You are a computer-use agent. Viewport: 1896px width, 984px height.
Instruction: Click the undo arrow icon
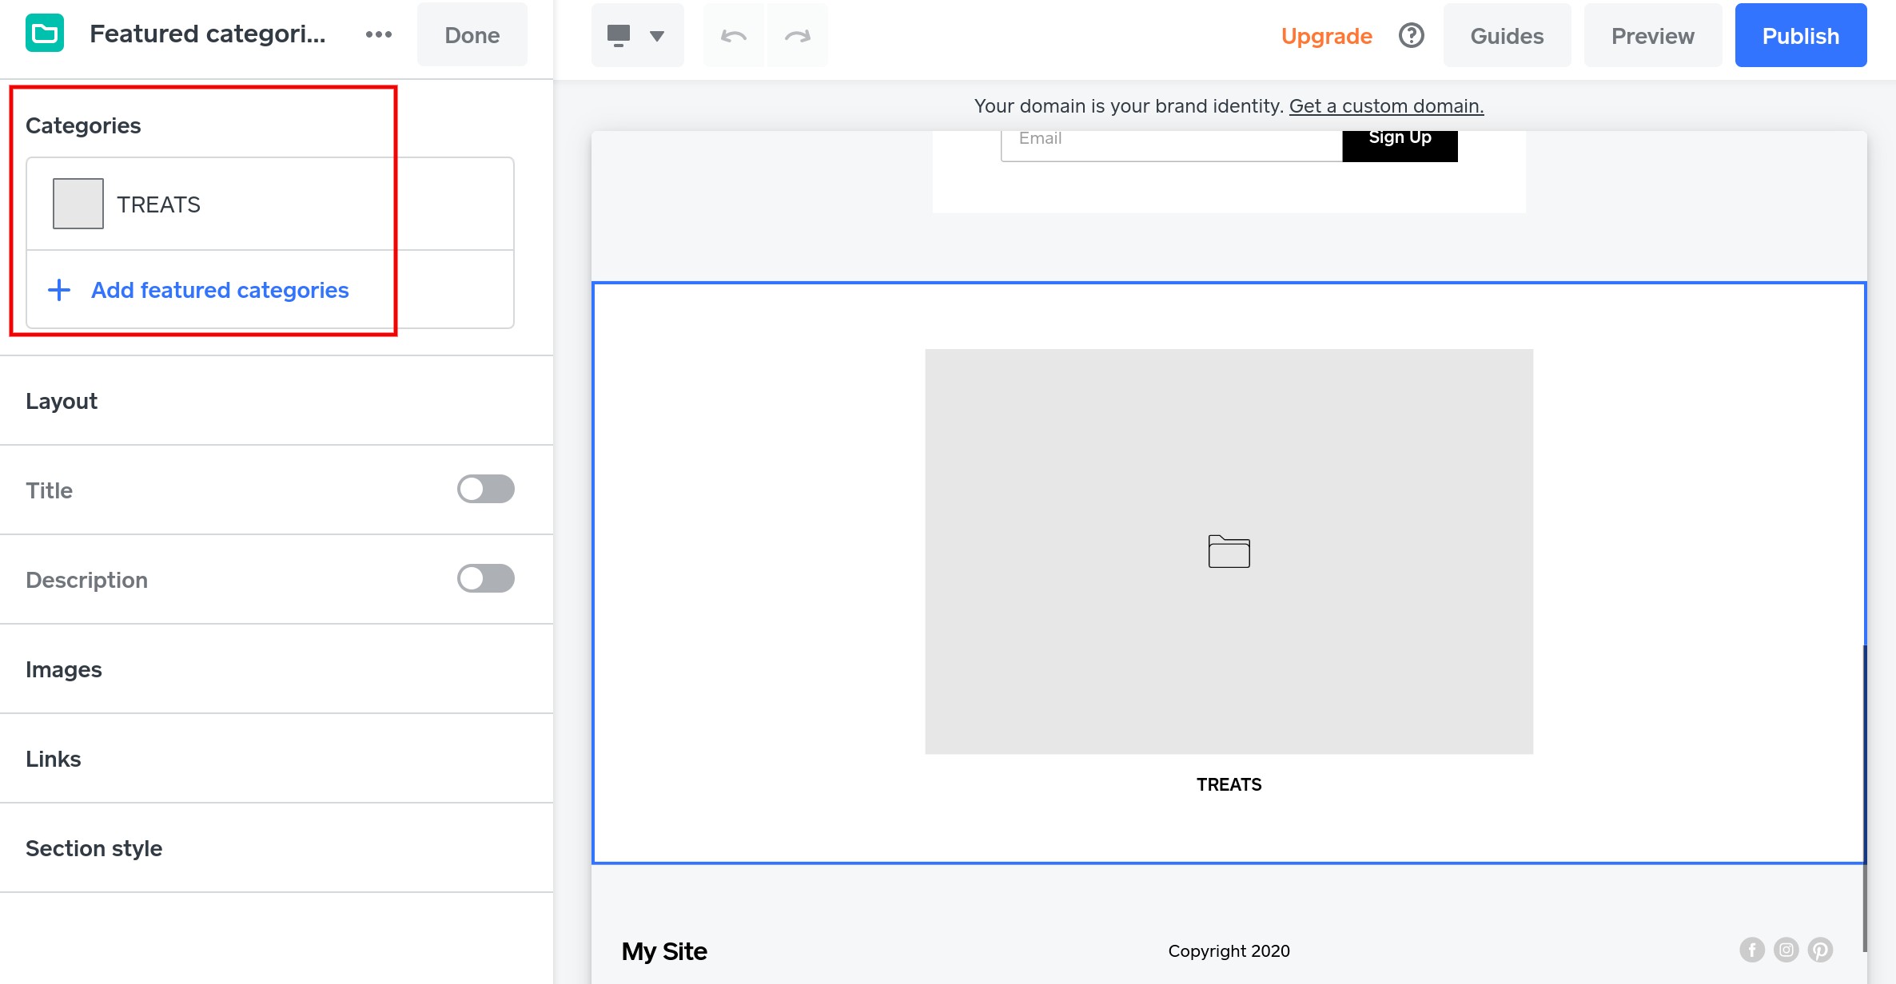click(x=733, y=36)
